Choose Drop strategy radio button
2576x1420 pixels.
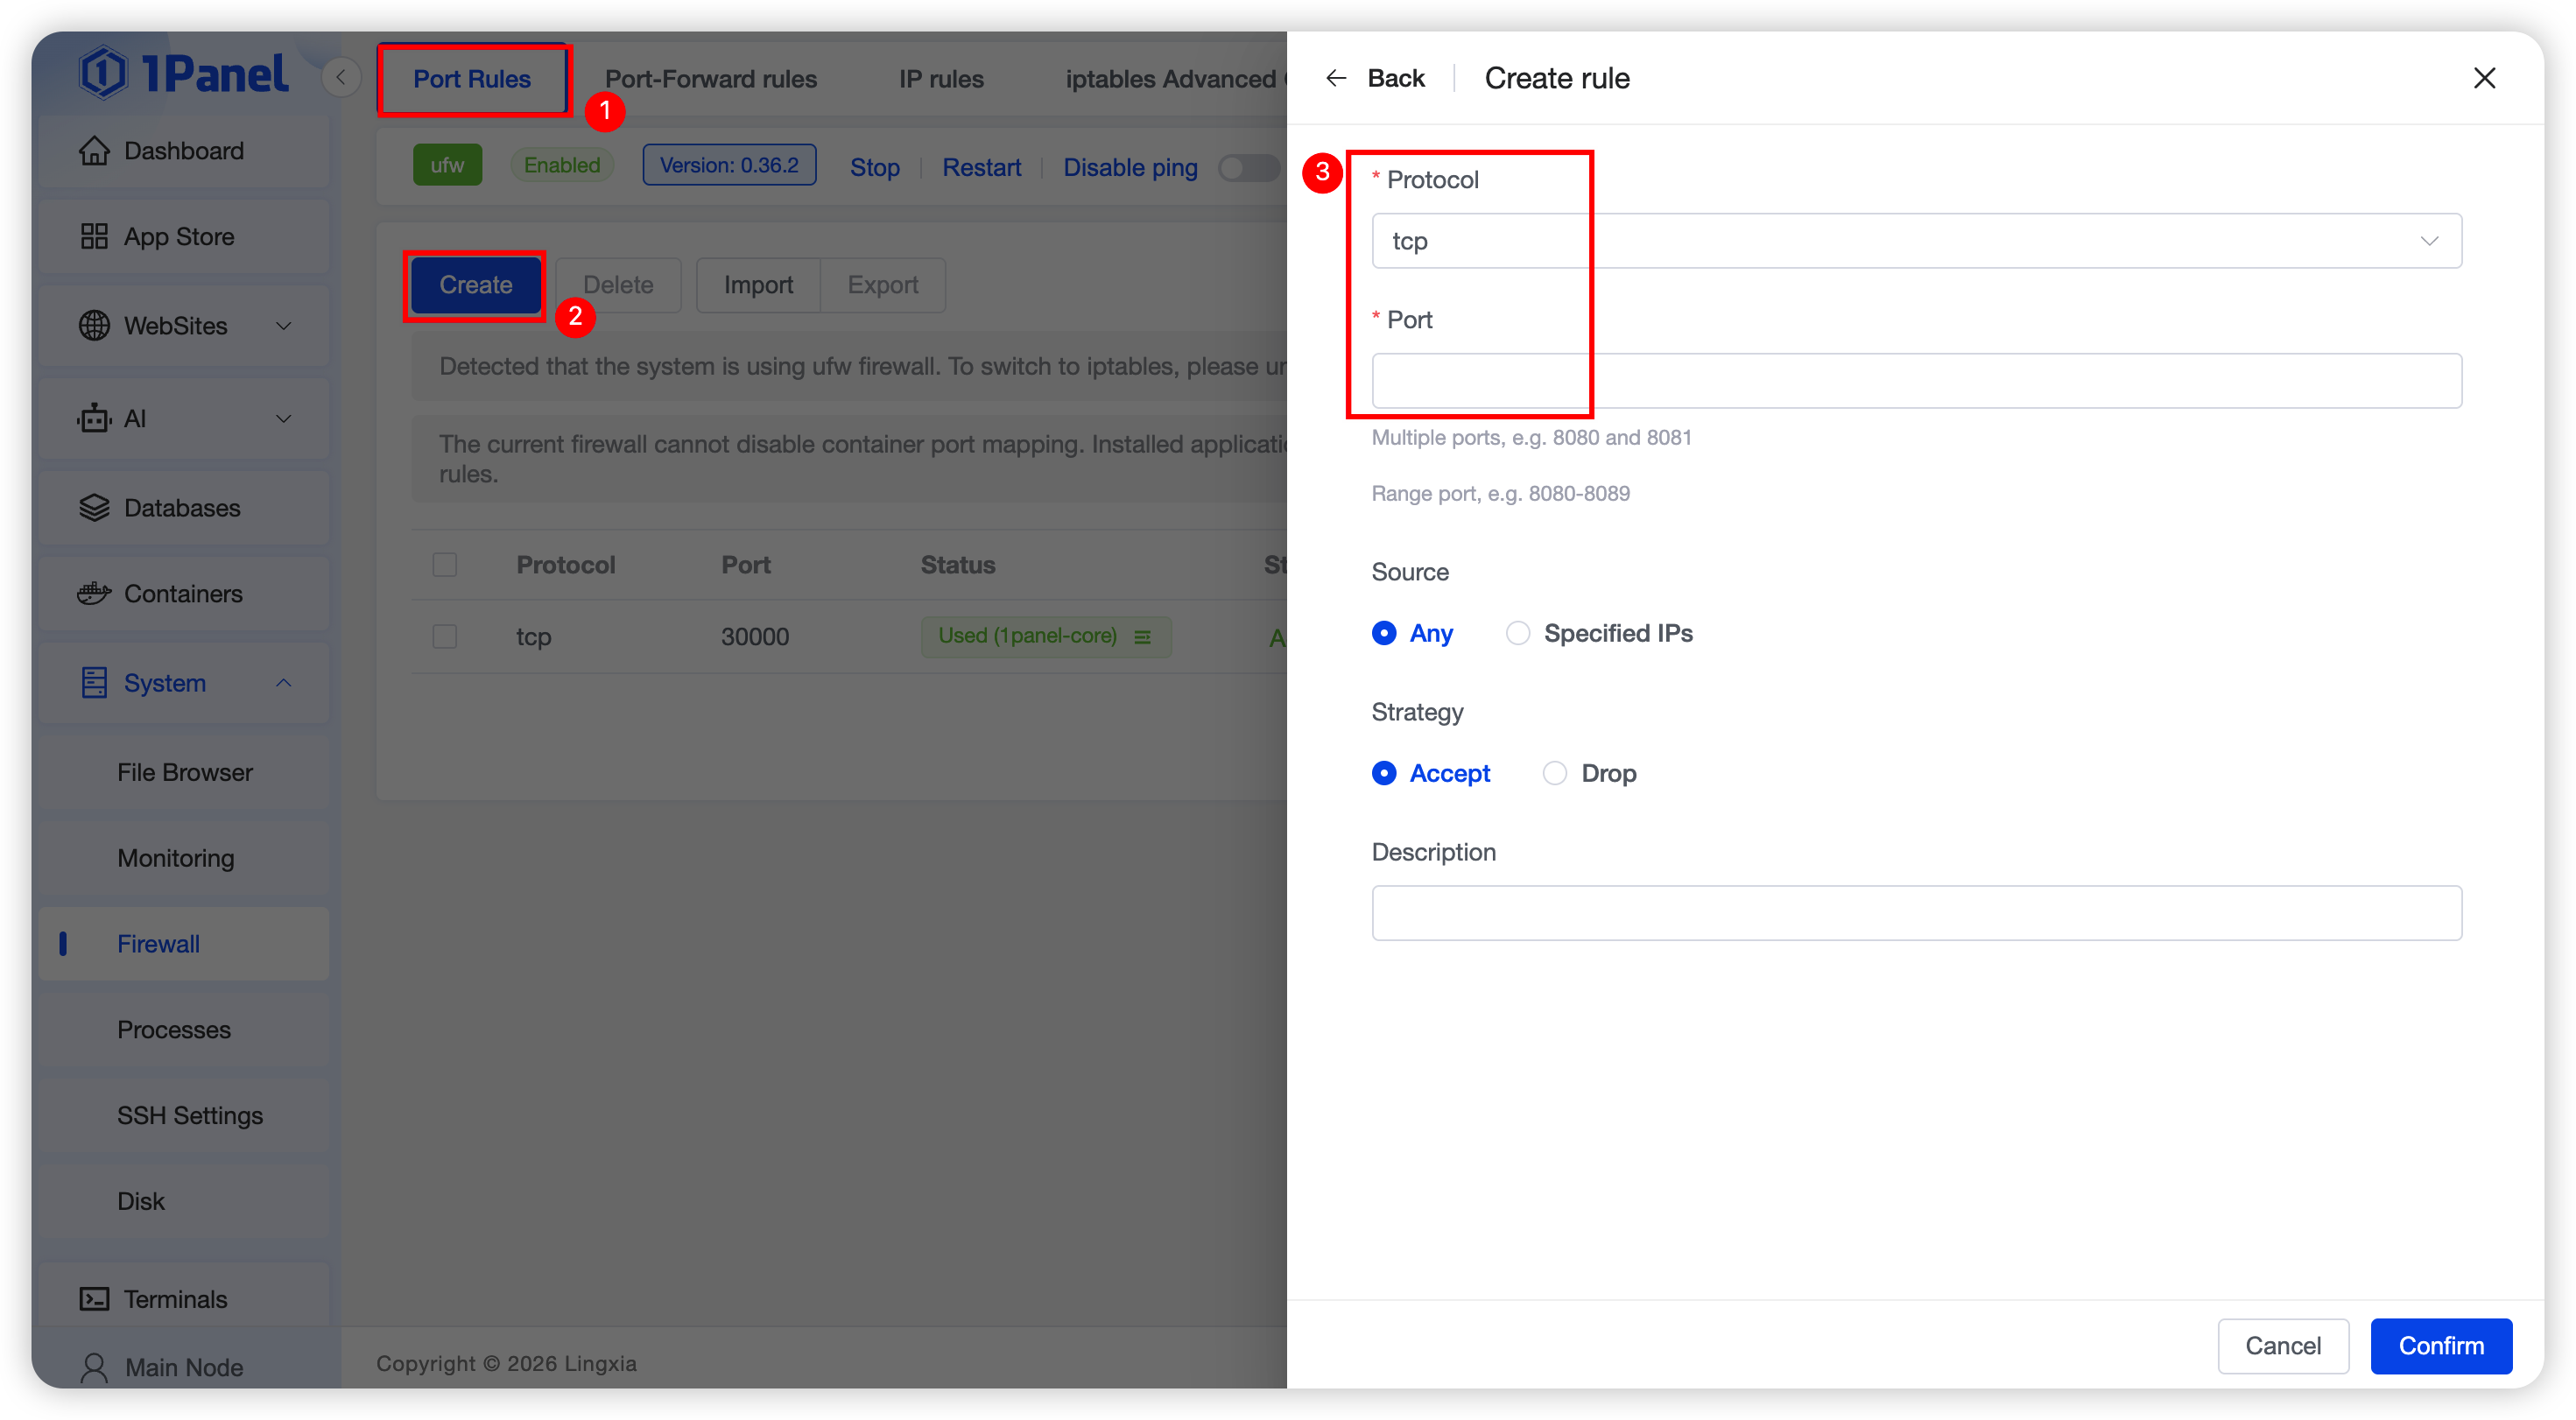click(1555, 773)
